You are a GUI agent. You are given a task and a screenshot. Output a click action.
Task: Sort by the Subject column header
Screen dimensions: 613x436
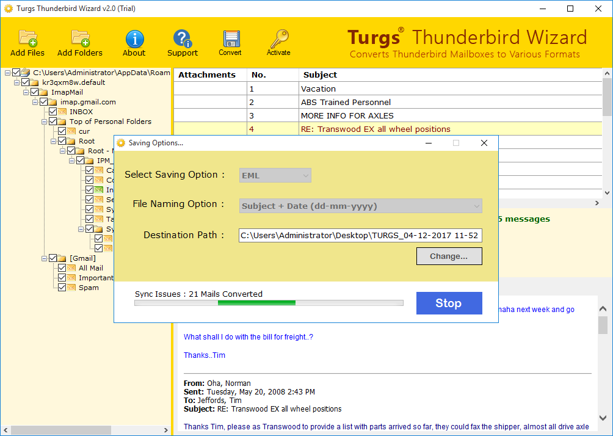click(x=451, y=74)
